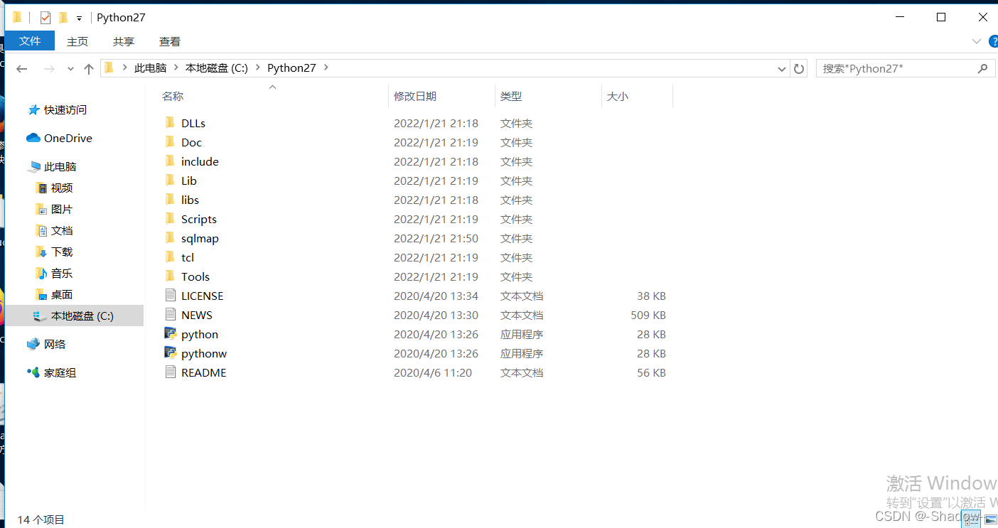Click the refresh icon beside address bar
Image resolution: width=998 pixels, height=528 pixels.
pos(799,68)
